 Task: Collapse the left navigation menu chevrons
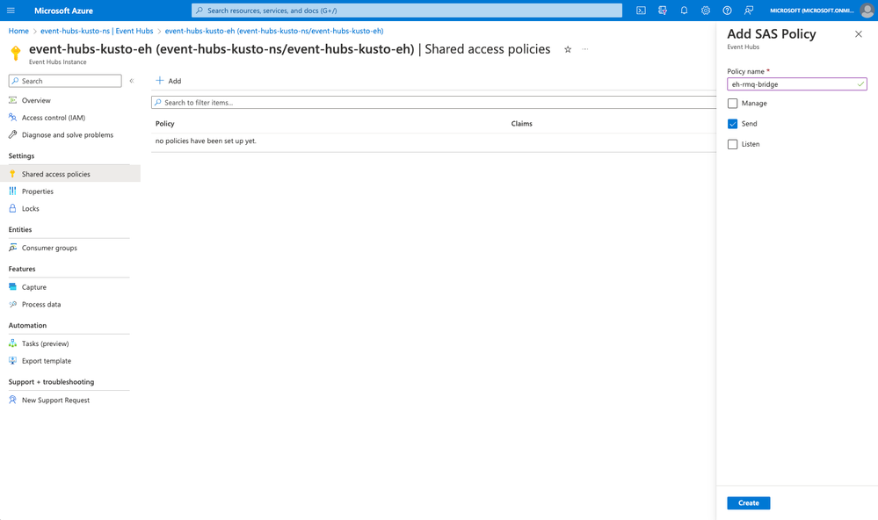pyautogui.click(x=132, y=81)
